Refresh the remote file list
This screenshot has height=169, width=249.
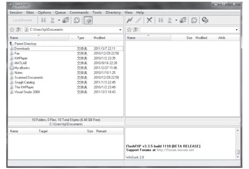[x=194, y=20]
